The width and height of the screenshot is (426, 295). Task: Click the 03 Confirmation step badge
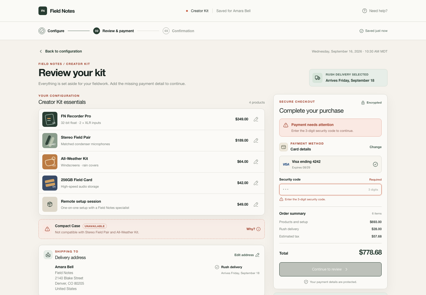[166, 31]
